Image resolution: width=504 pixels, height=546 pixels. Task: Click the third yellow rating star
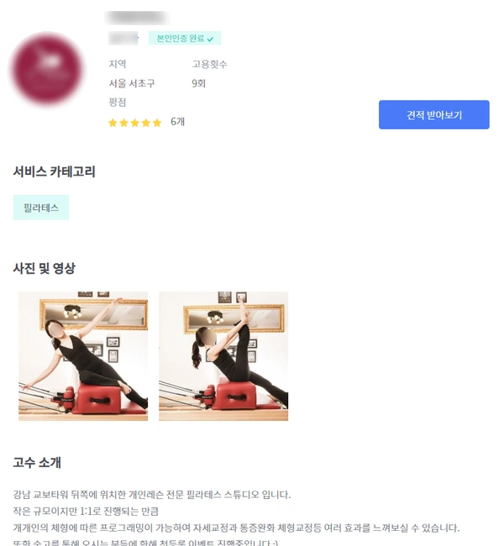coord(134,123)
